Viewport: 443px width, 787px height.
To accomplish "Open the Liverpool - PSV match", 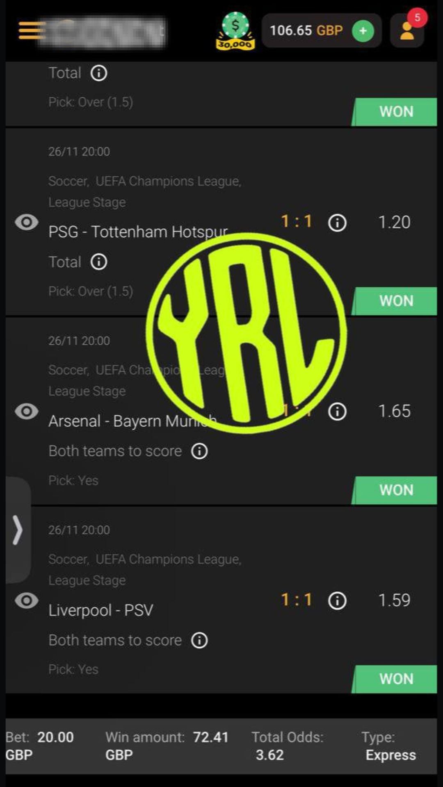I will 101,610.
